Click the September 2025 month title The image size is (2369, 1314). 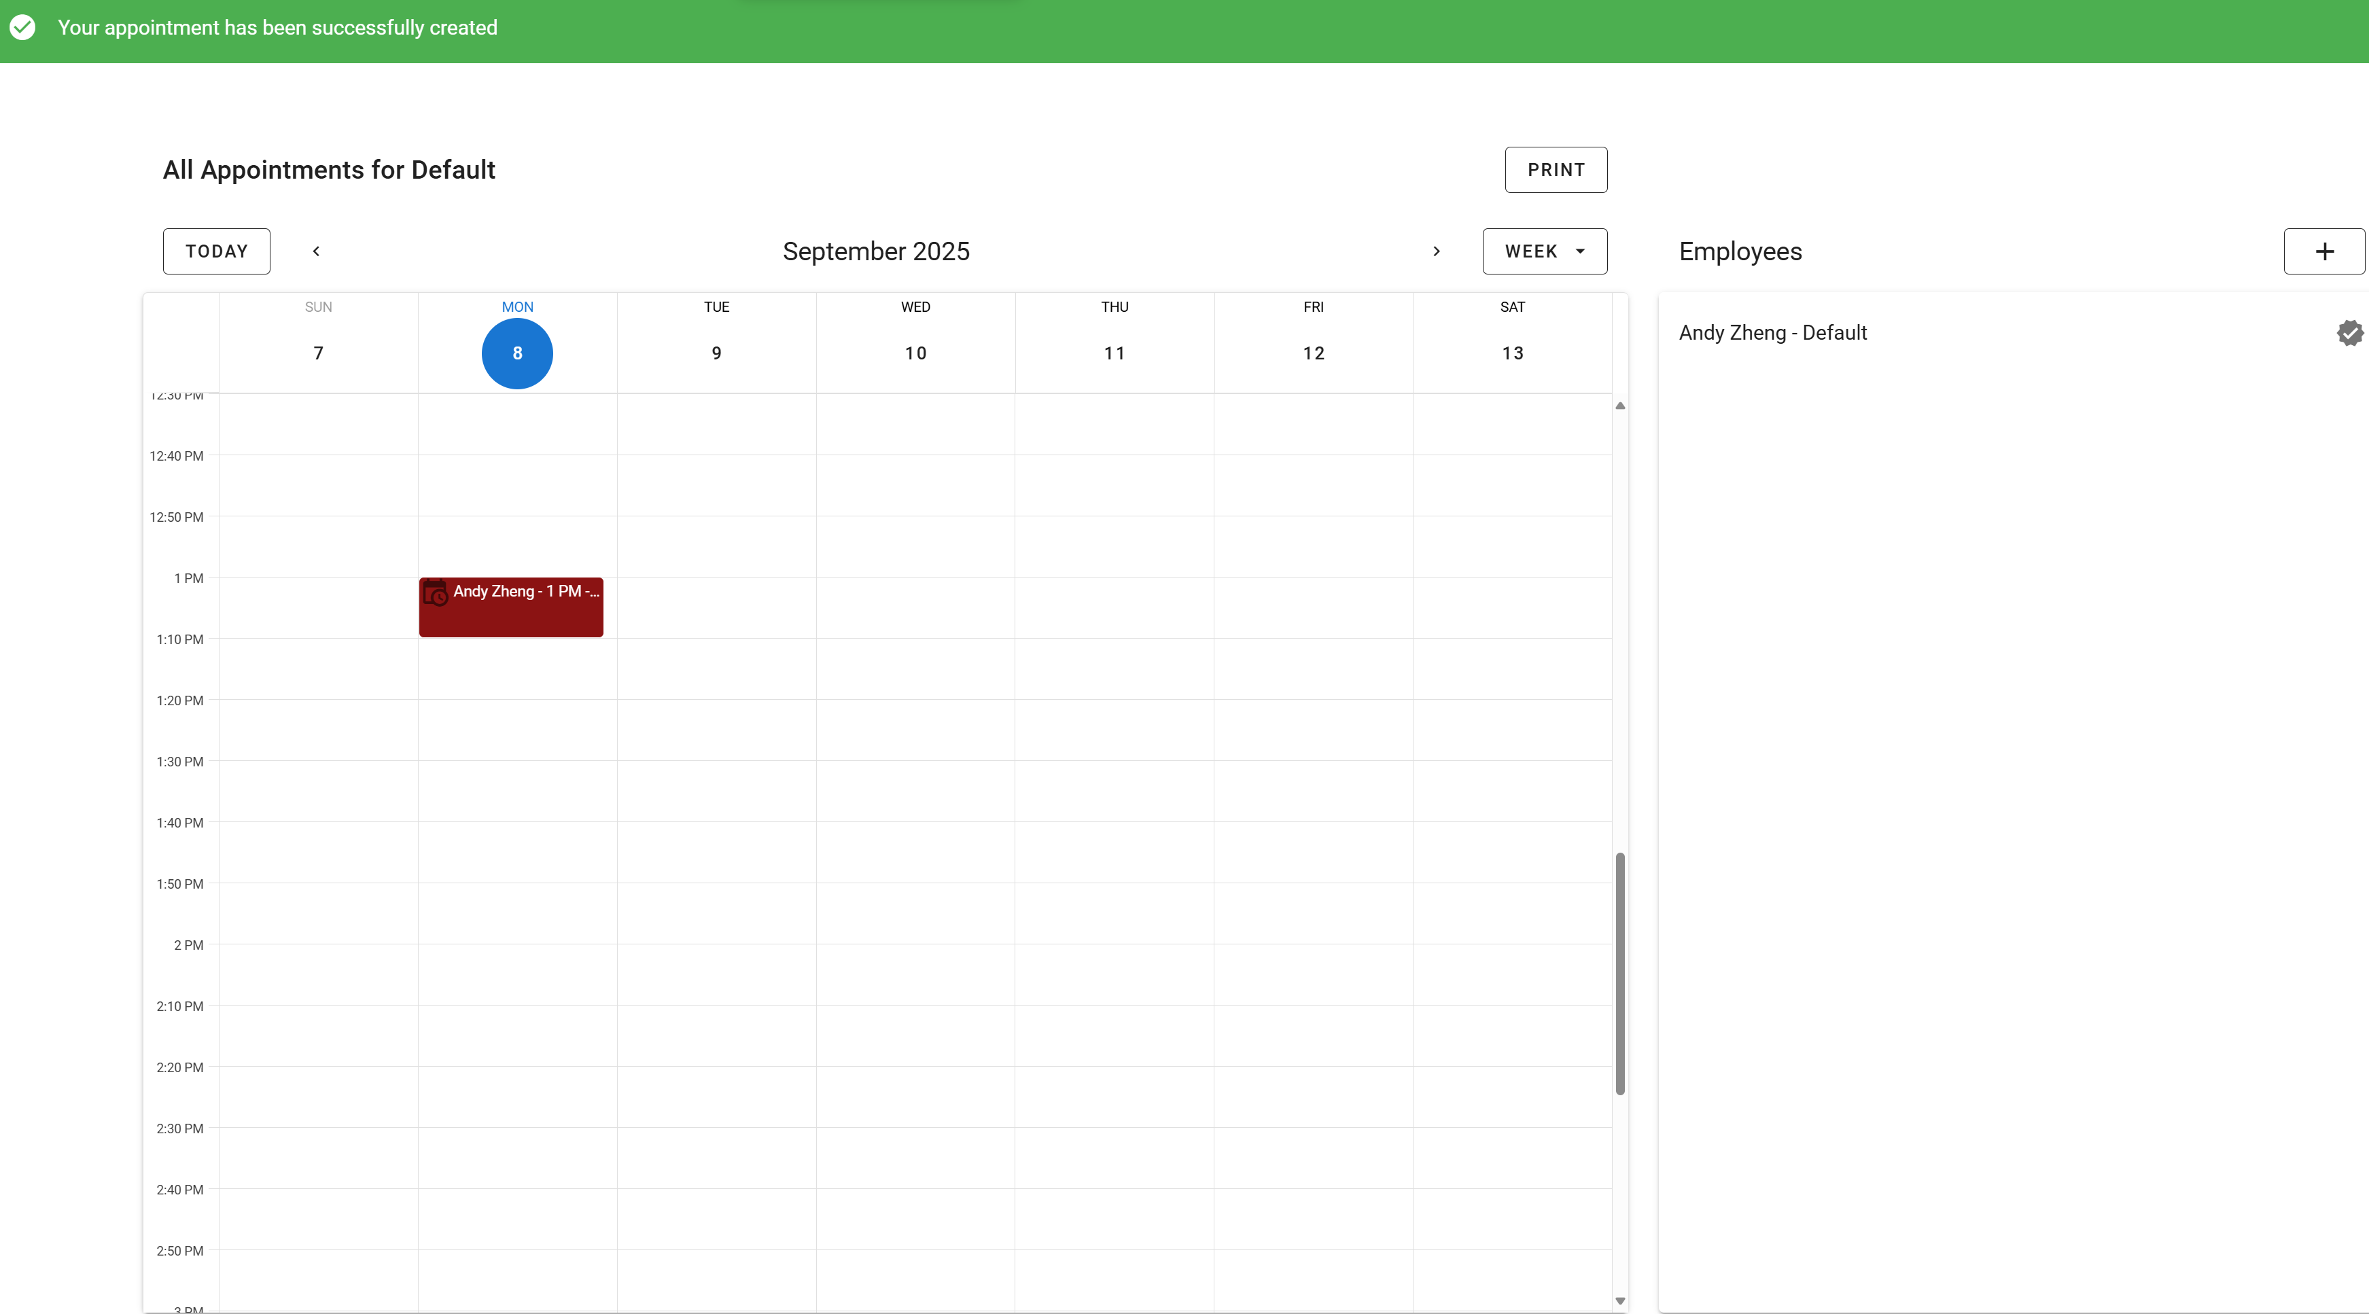pos(875,251)
